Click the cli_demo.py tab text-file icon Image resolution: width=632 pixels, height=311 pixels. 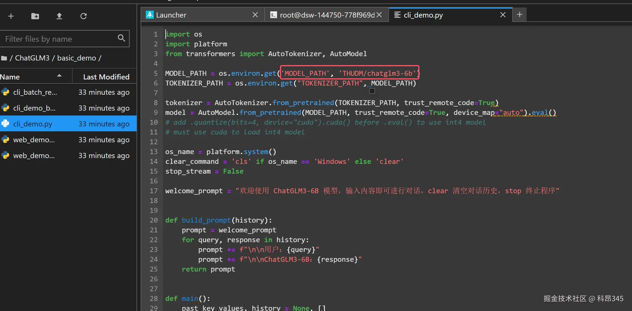398,15
